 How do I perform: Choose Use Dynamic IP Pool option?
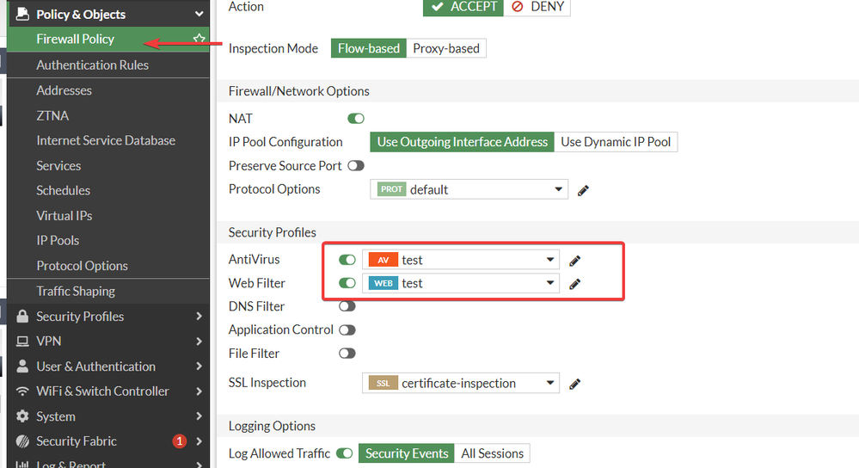point(616,142)
